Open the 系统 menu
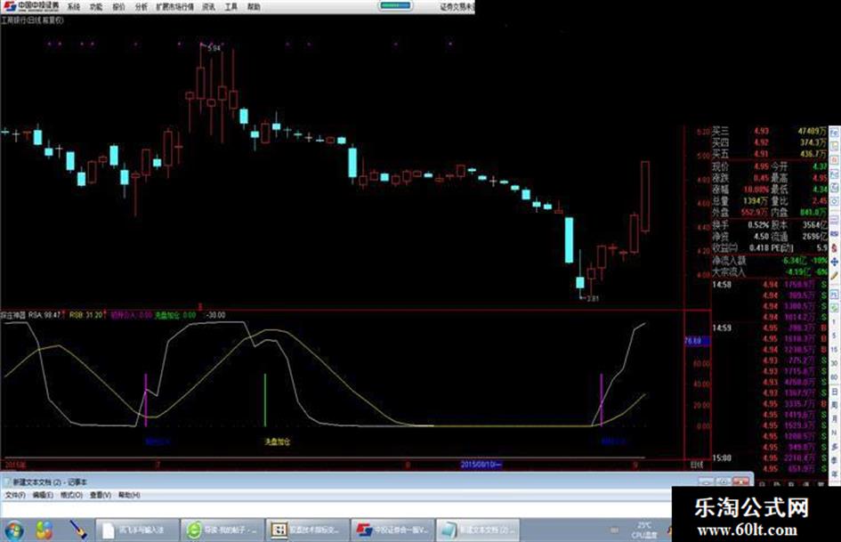This screenshot has height=542, width=841. (74, 6)
